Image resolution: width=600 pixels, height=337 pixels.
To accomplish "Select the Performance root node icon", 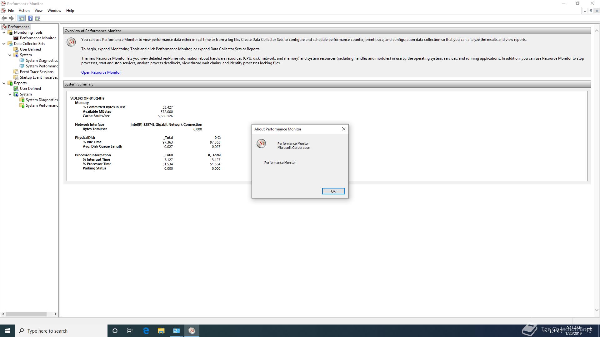I will coord(4,27).
